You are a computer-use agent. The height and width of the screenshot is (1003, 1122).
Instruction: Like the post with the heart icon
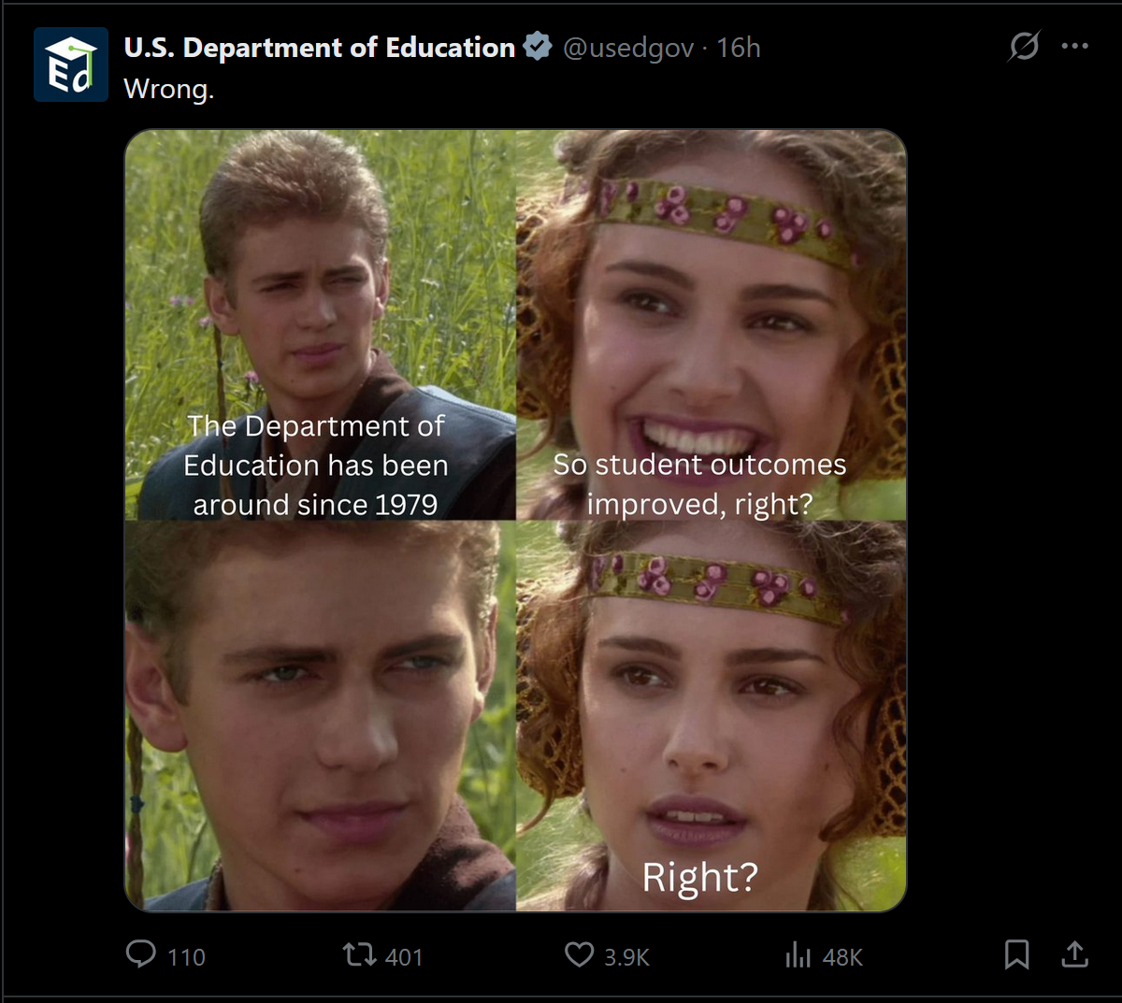[580, 954]
